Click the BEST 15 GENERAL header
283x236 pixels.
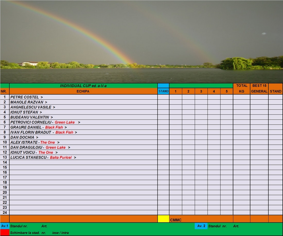coord(259,88)
